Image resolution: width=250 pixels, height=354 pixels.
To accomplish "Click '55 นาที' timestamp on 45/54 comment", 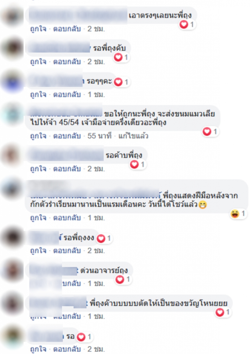I will [x=99, y=136].
